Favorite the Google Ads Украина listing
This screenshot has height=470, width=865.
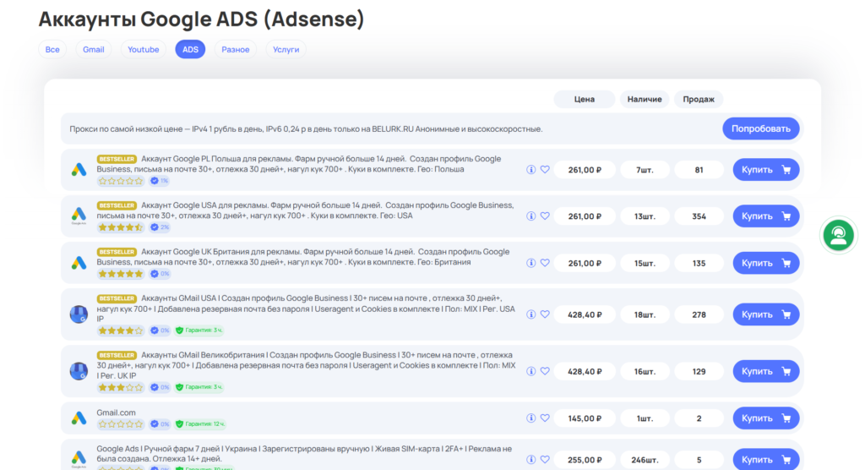pos(545,460)
